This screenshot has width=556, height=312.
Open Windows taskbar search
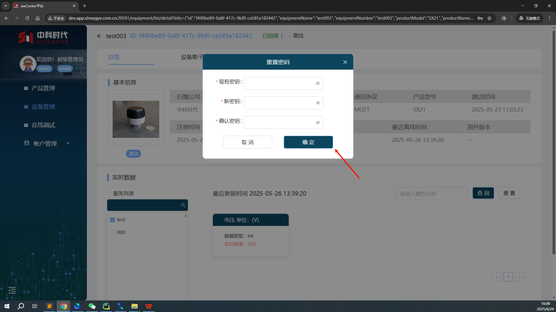(x=21, y=306)
